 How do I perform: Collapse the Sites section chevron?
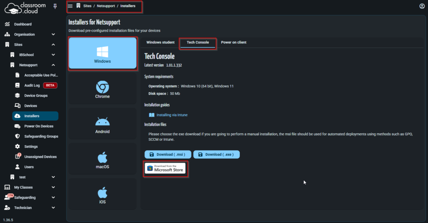pyautogui.click(x=53, y=44)
